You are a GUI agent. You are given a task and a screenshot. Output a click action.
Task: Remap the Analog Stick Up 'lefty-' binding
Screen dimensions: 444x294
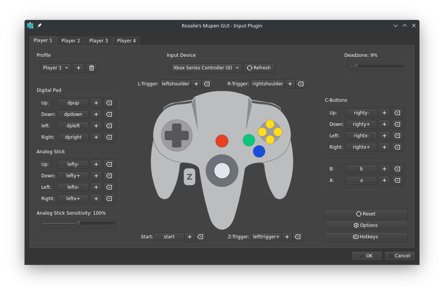[x=73, y=164]
